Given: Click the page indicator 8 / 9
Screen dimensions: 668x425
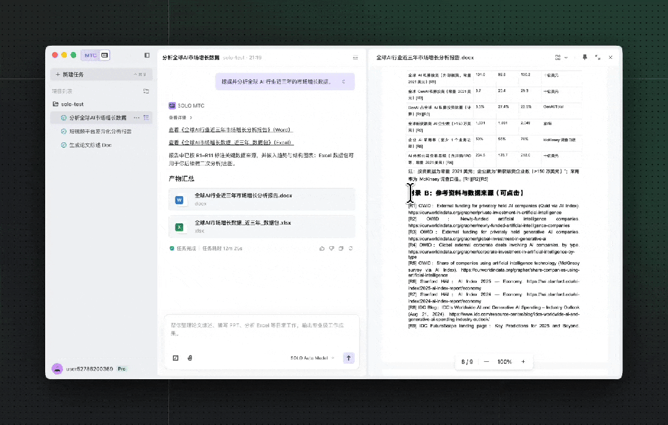Looking at the screenshot, I should click(x=467, y=361).
